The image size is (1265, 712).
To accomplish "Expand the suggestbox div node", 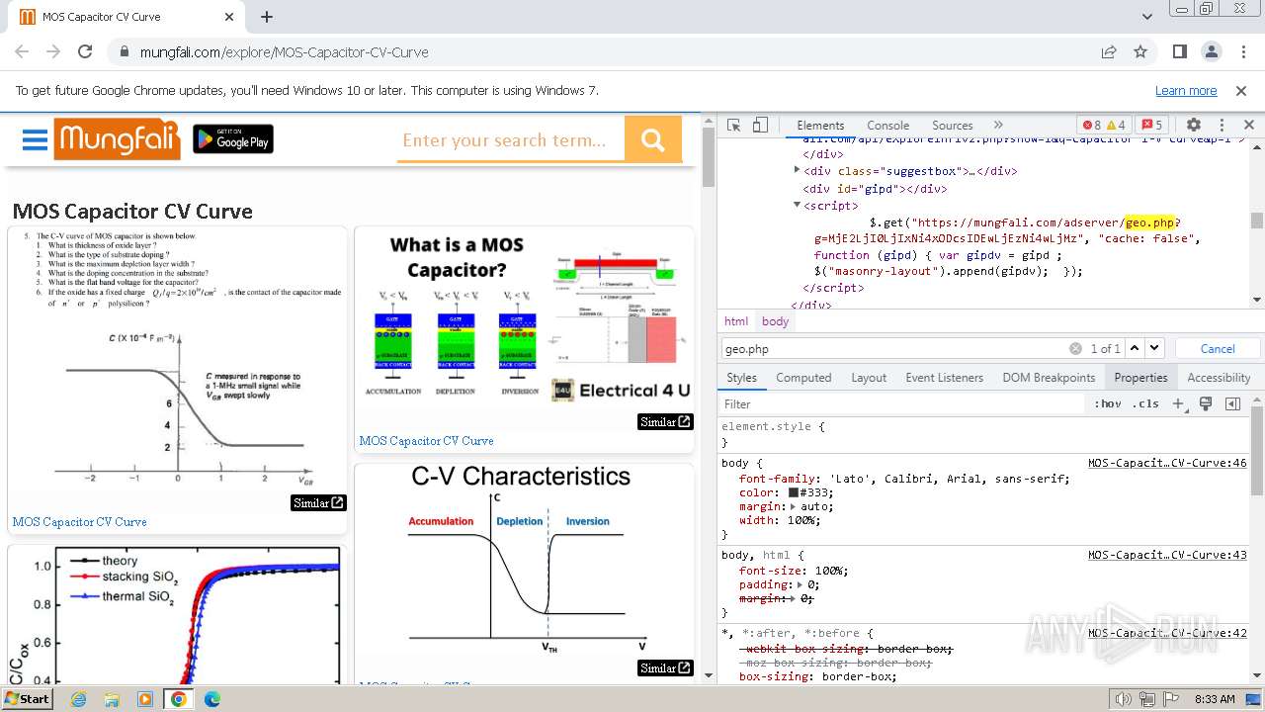I will coord(798,170).
